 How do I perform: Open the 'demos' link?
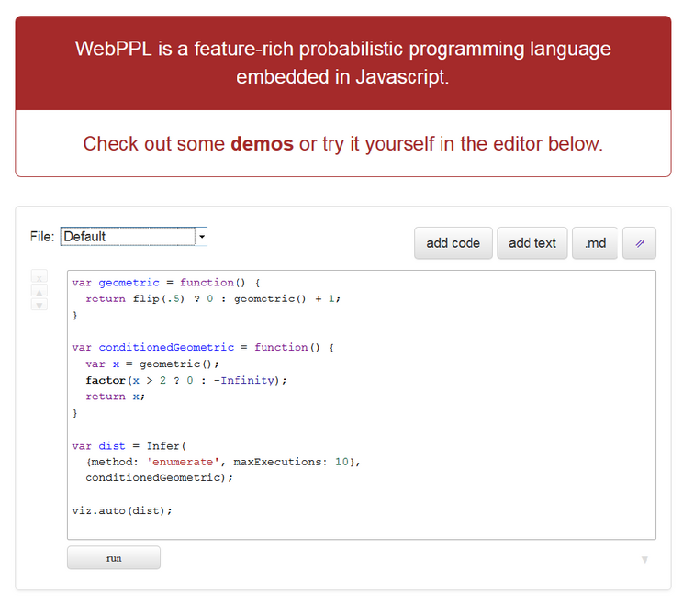[x=262, y=144]
